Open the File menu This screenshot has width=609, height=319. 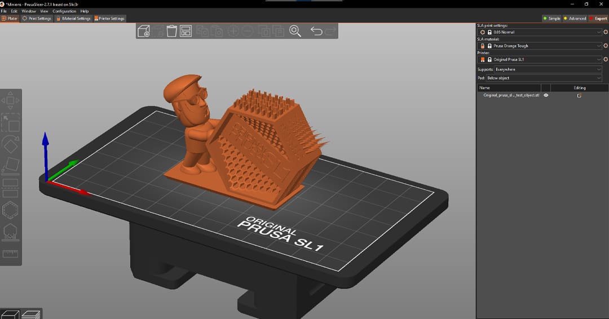click(4, 11)
